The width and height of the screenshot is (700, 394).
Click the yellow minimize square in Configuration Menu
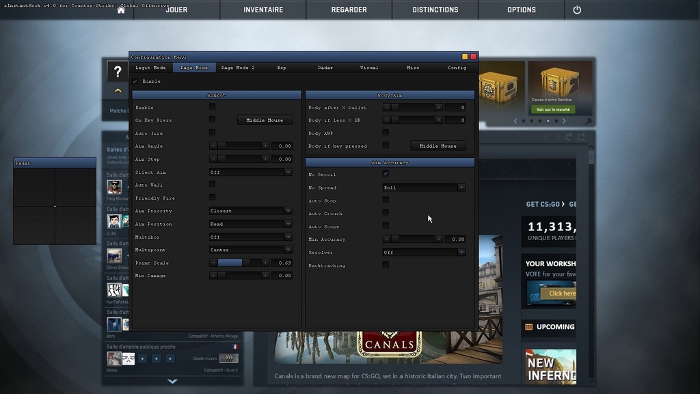(465, 56)
